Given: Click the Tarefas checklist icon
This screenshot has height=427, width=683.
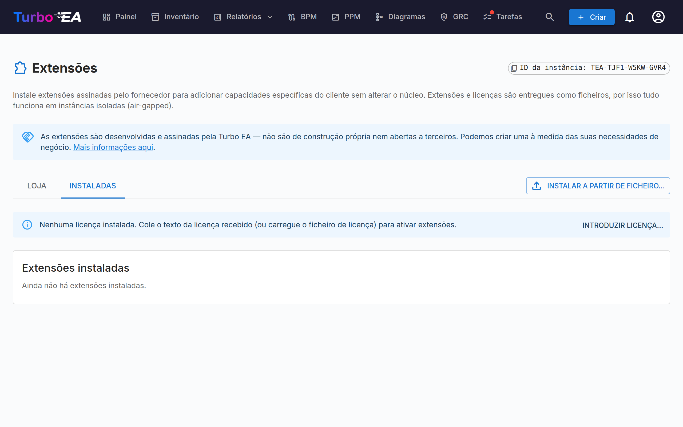Looking at the screenshot, I should (x=487, y=17).
